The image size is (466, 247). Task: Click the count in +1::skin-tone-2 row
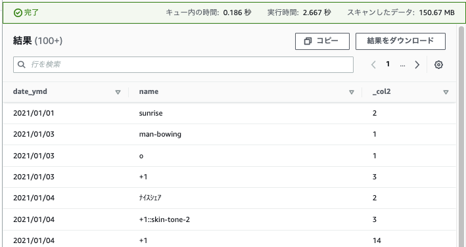pos(375,219)
